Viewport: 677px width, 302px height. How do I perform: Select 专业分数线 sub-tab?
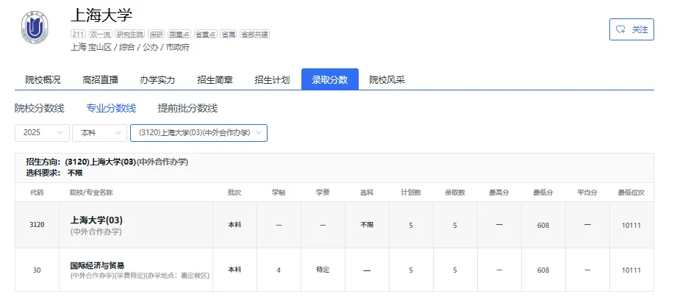111,108
